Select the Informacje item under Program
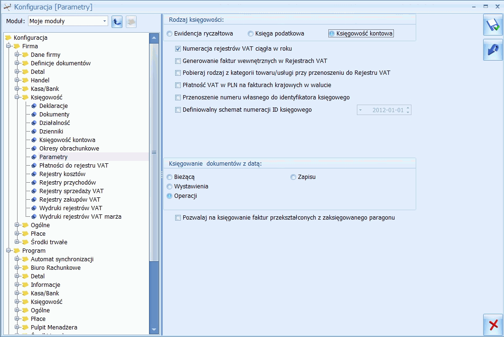This screenshot has height=337, width=504. [45, 285]
